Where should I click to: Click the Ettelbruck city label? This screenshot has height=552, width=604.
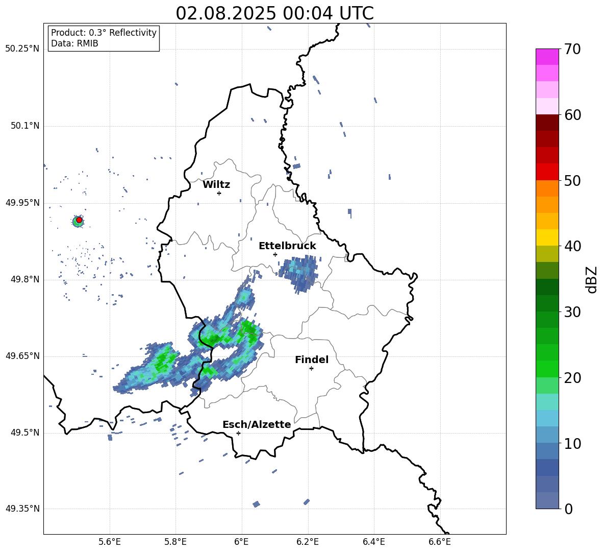[287, 246]
